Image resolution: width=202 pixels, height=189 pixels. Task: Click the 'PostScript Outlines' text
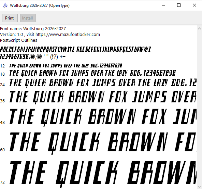coord(18,40)
